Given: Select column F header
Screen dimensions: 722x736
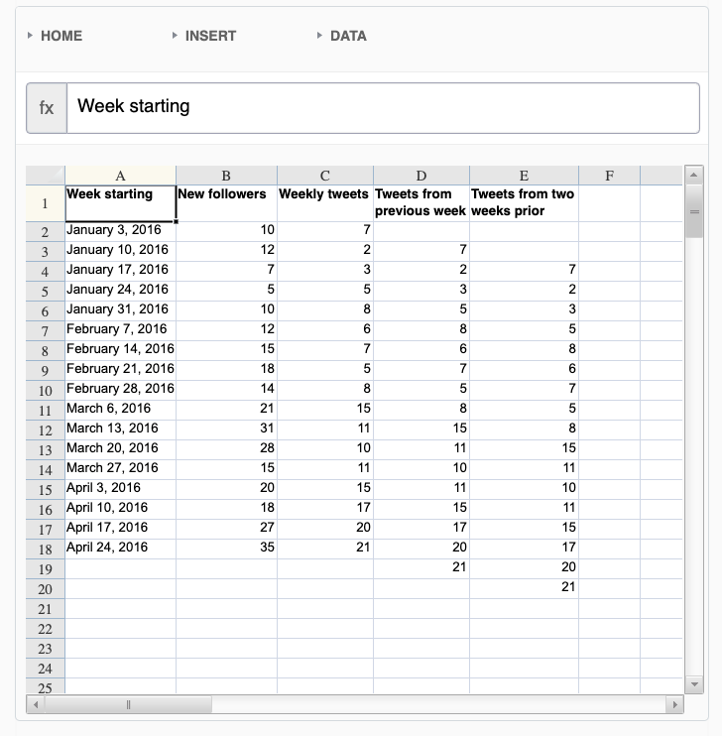Looking at the screenshot, I should [x=609, y=176].
